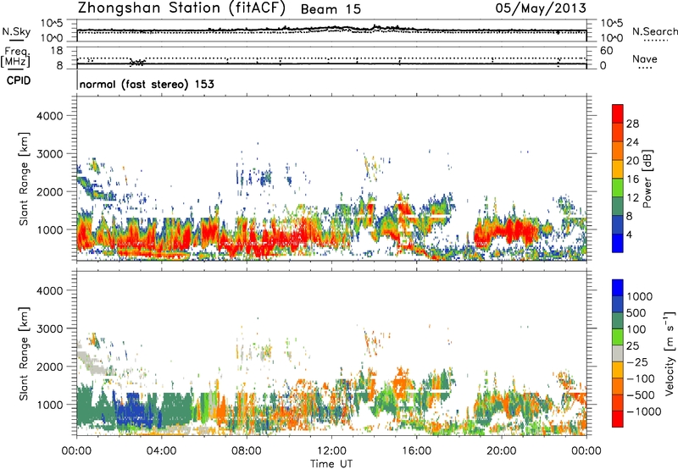The image size is (678, 469).
Task: Click the Beam 15 label
Action: coord(331,9)
